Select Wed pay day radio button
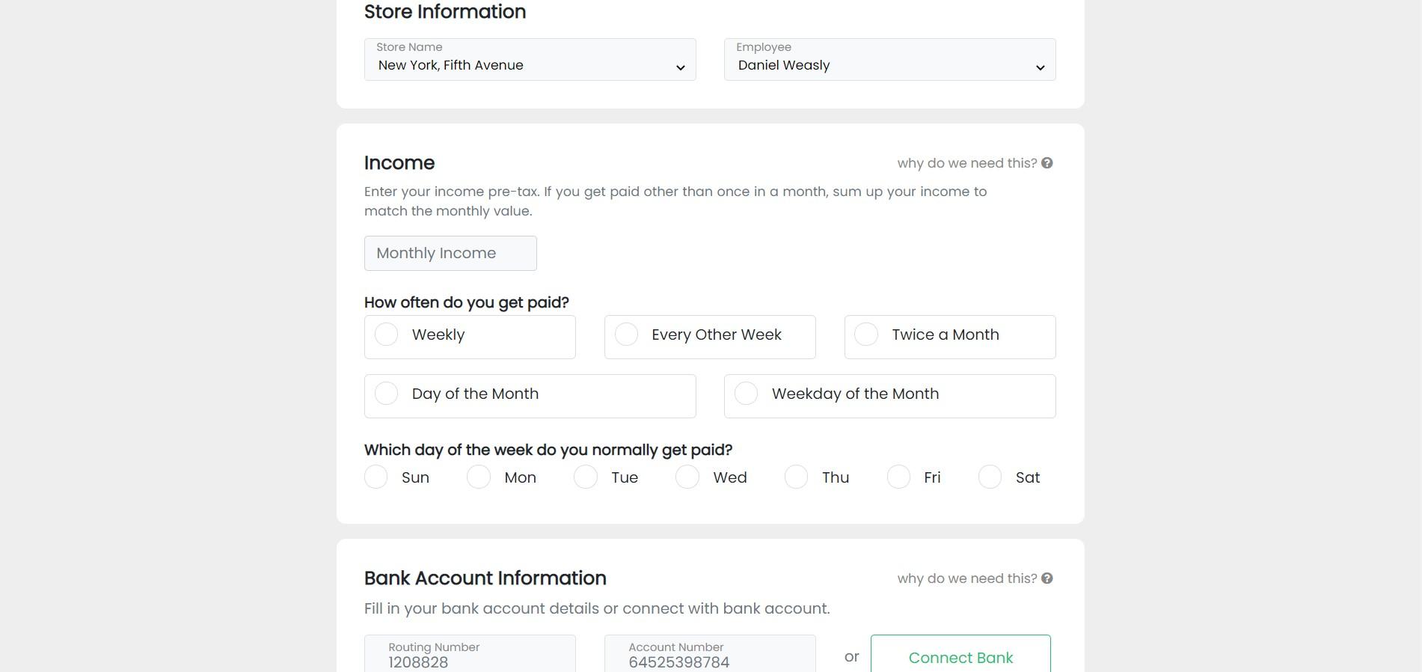Viewport: 1422px width, 672px height. [687, 477]
